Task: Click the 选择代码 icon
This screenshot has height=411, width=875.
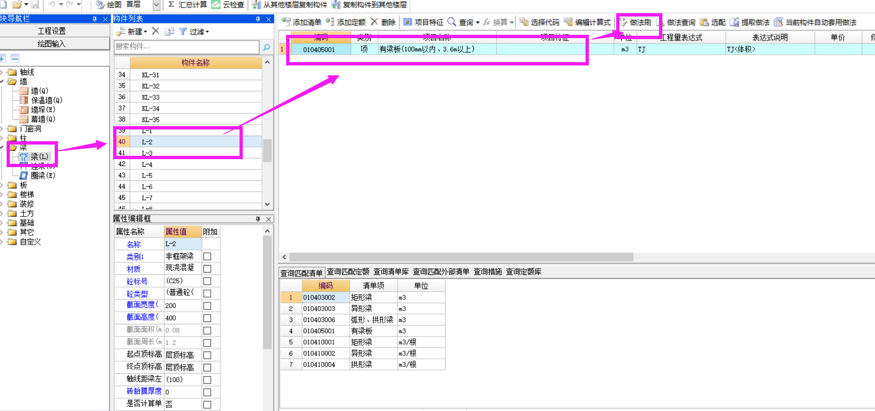Action: (524, 22)
